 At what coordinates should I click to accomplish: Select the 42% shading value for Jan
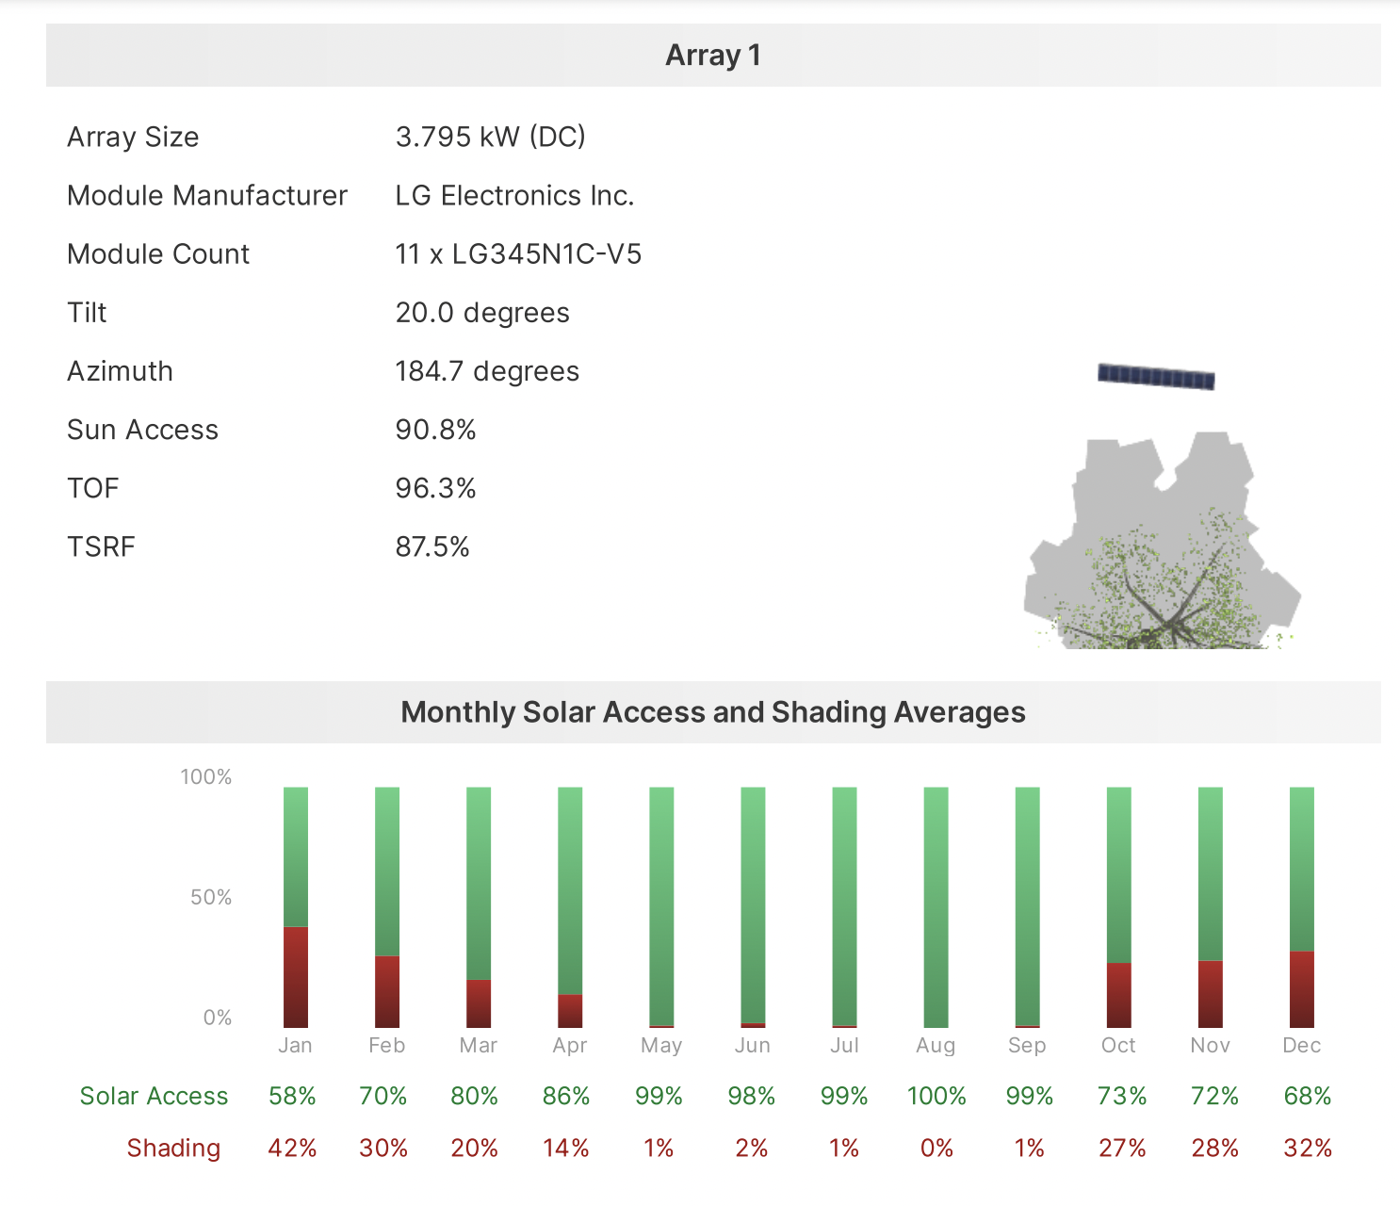click(292, 1148)
